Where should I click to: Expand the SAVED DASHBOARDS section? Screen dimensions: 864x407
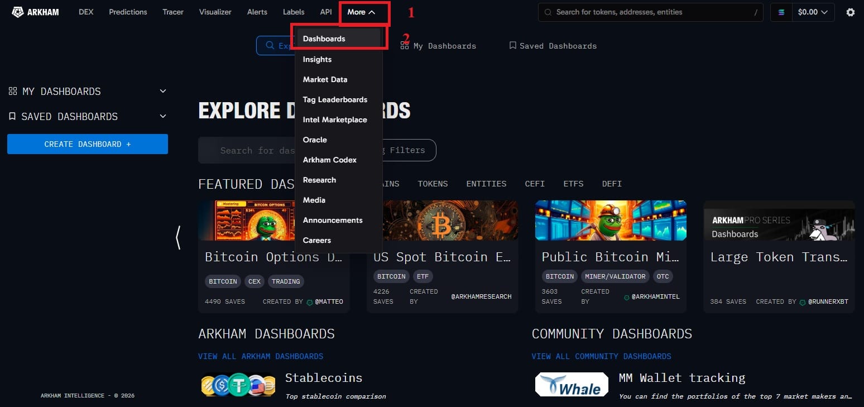tap(163, 116)
